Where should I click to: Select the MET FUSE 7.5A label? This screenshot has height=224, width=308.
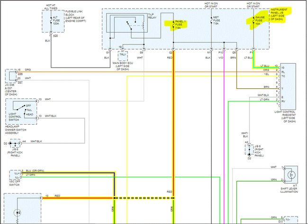(x=217, y=20)
